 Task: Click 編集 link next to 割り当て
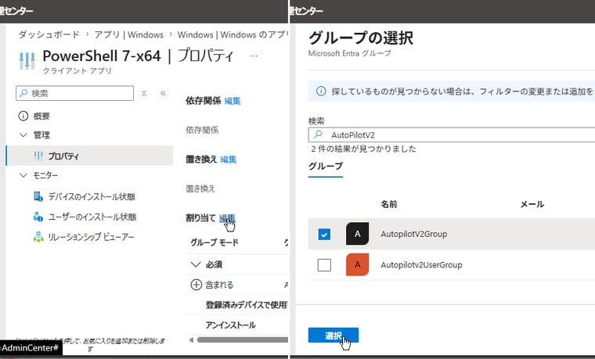click(227, 218)
